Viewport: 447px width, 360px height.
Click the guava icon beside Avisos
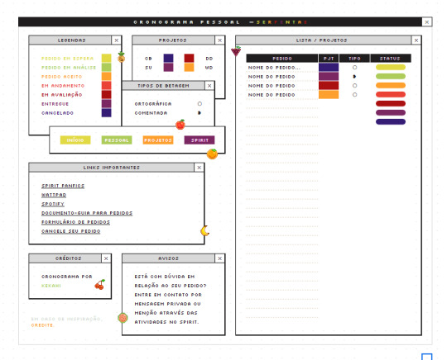tap(123, 318)
